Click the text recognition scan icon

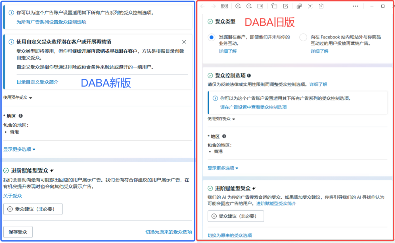pos(310,6)
